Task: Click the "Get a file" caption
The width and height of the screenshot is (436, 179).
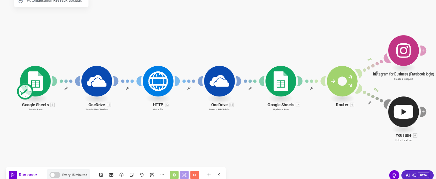Action: click(x=158, y=110)
